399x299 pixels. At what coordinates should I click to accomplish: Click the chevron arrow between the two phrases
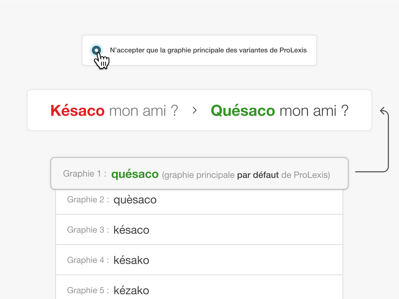(195, 110)
